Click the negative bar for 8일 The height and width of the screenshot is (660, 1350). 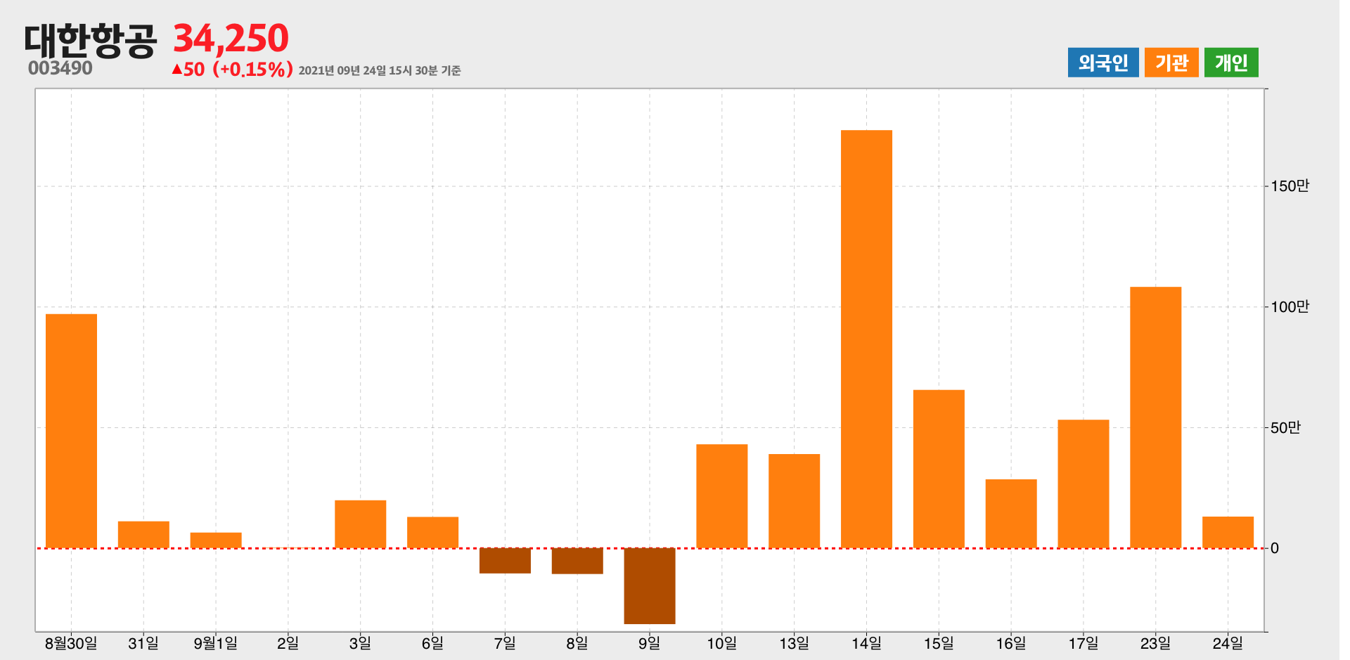point(577,561)
